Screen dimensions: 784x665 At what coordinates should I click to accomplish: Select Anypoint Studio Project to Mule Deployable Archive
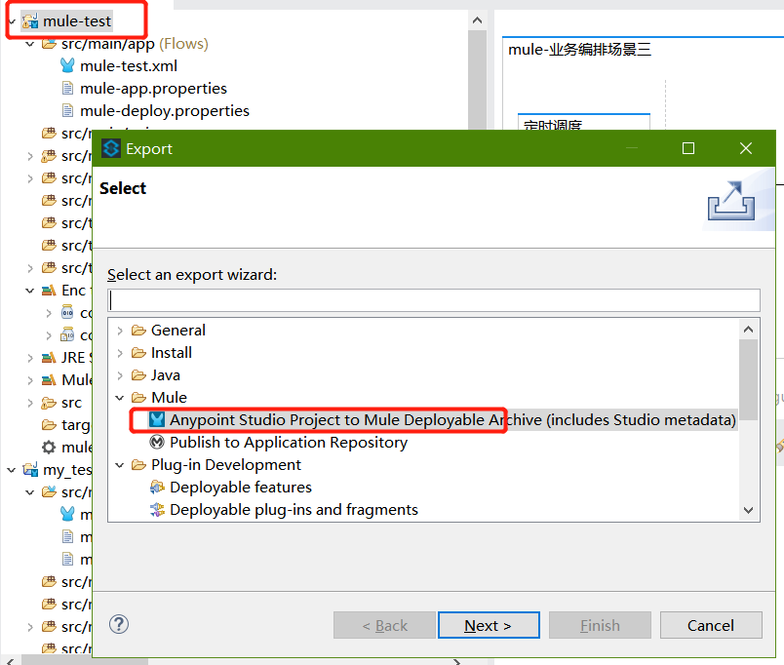point(452,420)
